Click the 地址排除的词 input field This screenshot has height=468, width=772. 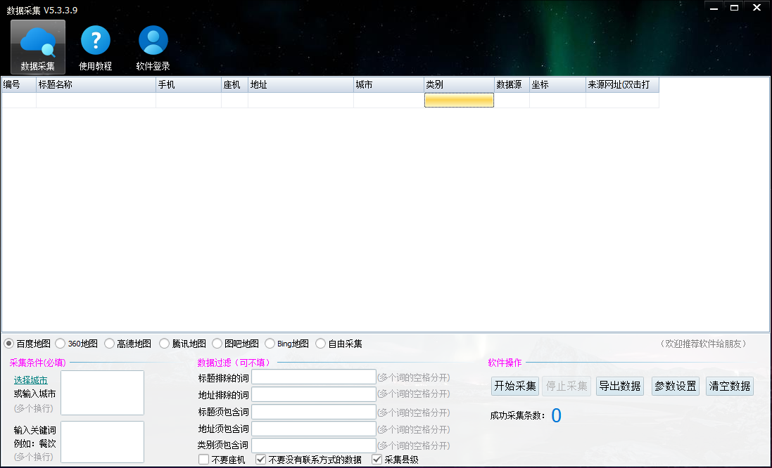click(314, 394)
